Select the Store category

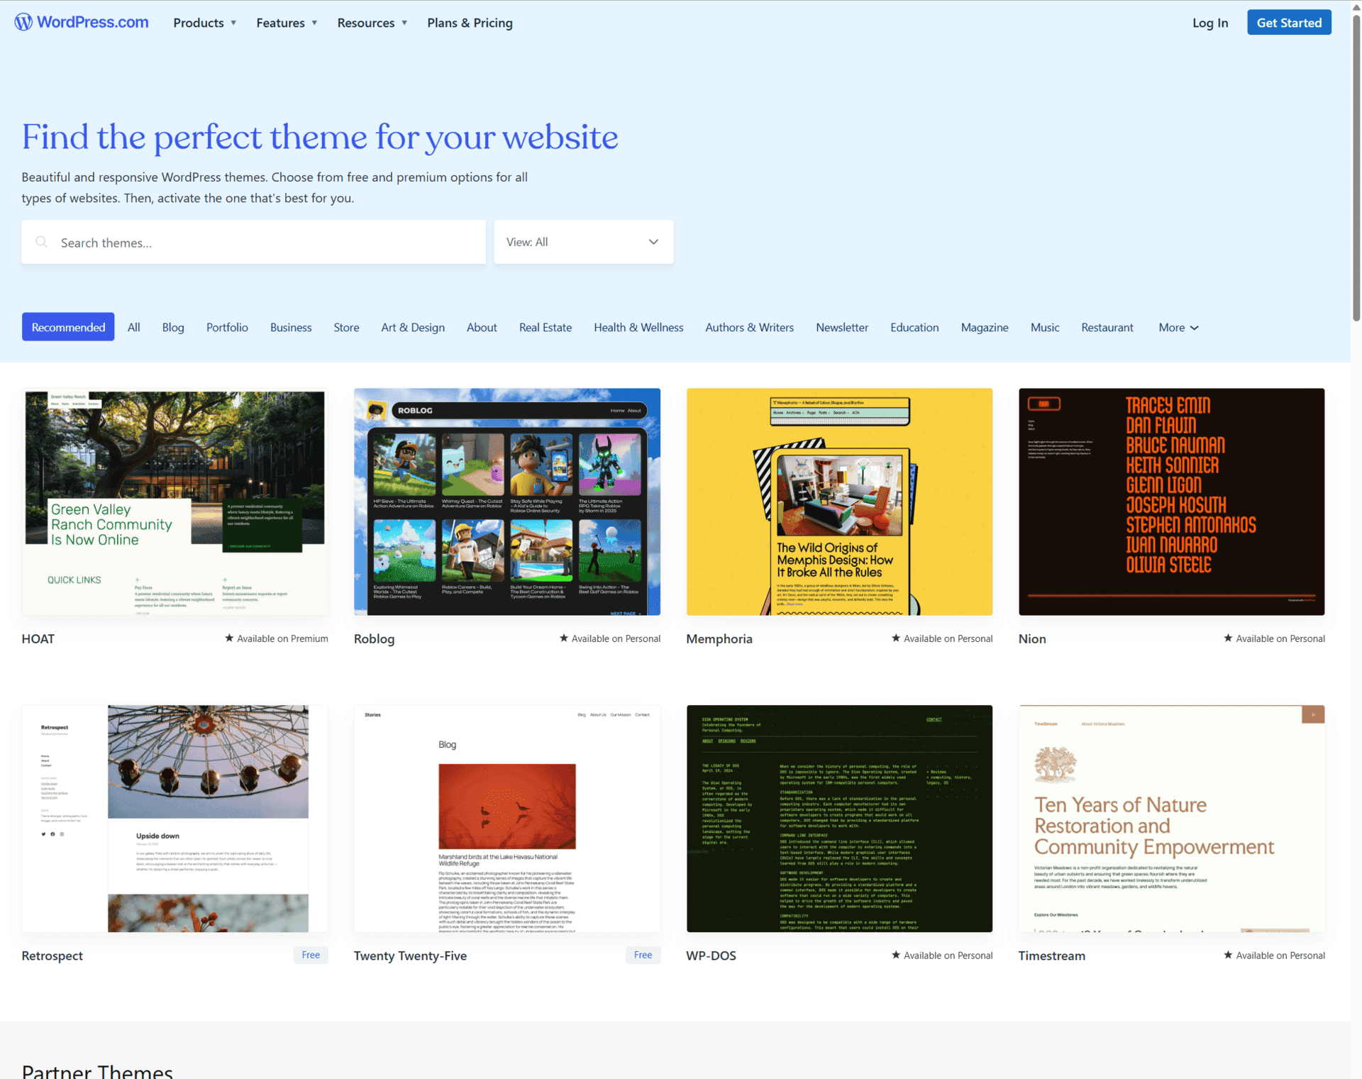[x=346, y=327]
